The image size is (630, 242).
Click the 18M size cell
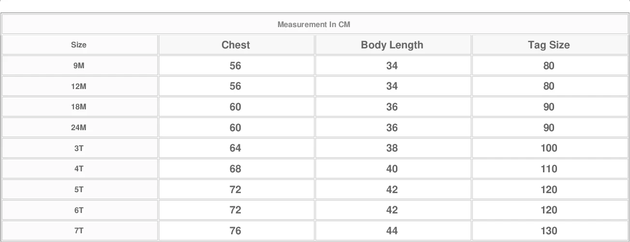pyautogui.click(x=79, y=107)
